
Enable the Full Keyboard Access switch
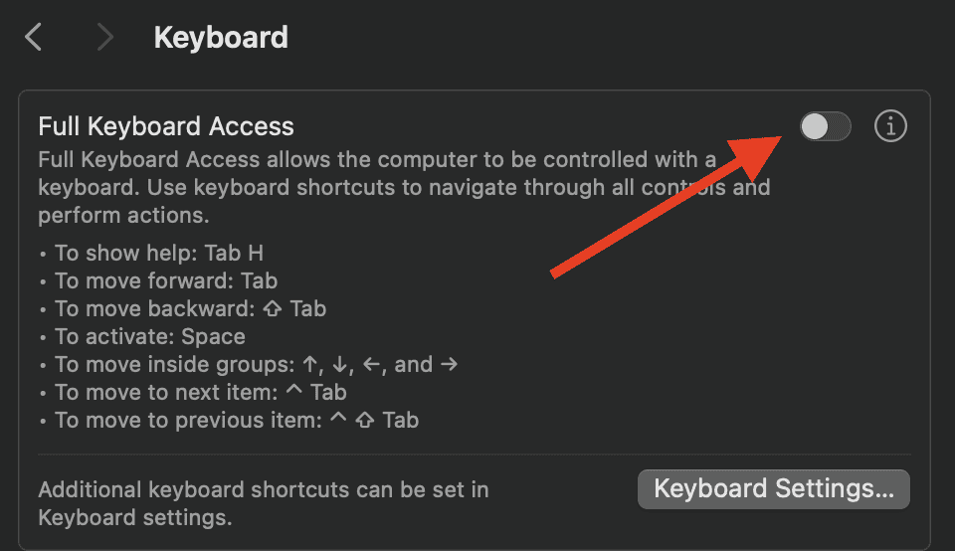tap(825, 126)
